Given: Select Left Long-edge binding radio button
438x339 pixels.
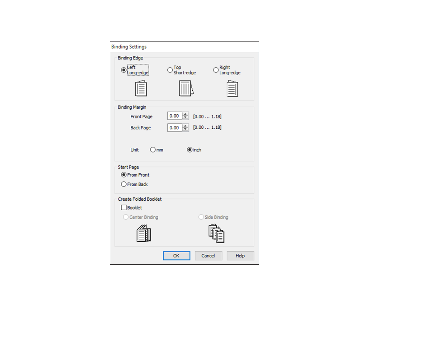Looking at the screenshot, I should coord(124,70).
